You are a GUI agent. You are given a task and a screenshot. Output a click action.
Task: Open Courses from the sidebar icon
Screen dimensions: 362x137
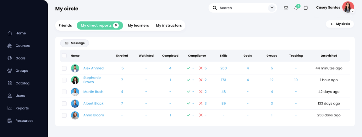click(x=10, y=46)
